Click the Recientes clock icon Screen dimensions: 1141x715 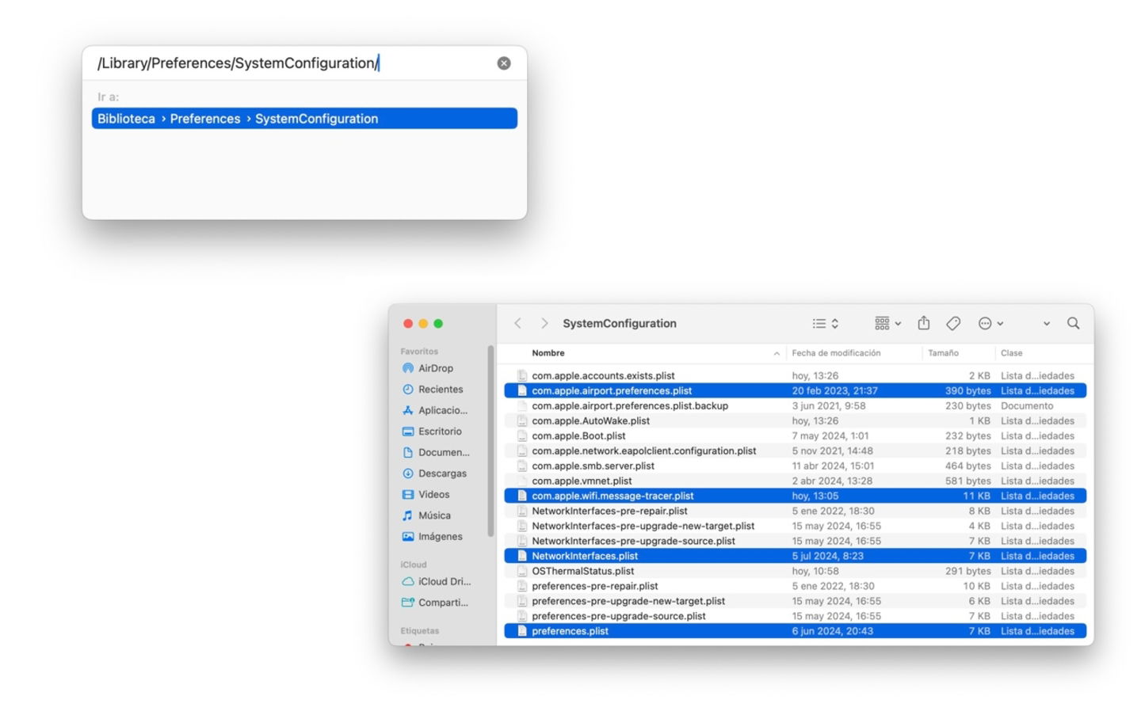tap(408, 390)
